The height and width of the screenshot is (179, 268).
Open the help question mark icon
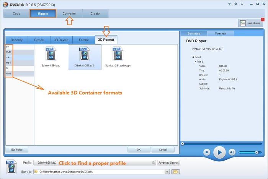(242, 4)
